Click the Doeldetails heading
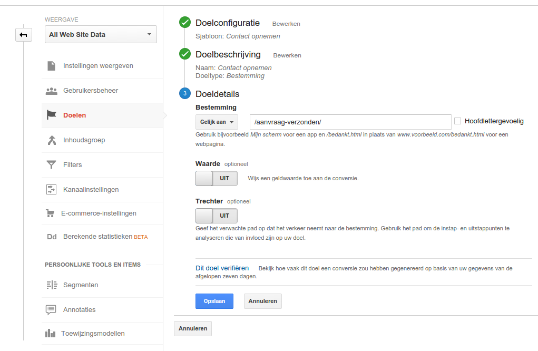The image size is (538, 351). coord(218,94)
